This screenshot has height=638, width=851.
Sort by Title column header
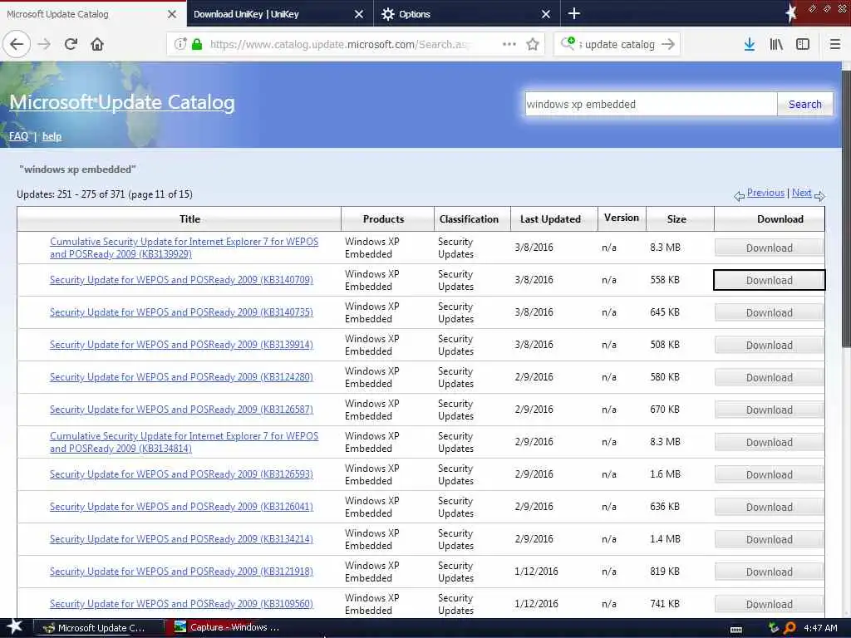tap(189, 219)
